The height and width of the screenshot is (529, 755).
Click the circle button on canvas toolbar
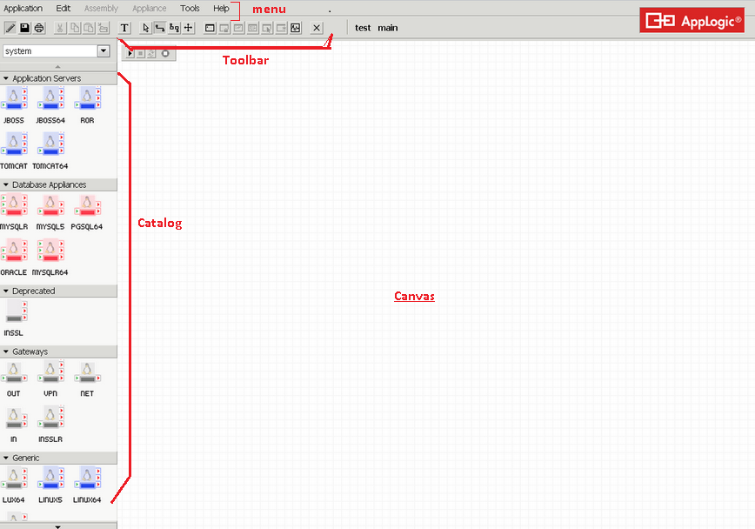click(x=165, y=53)
